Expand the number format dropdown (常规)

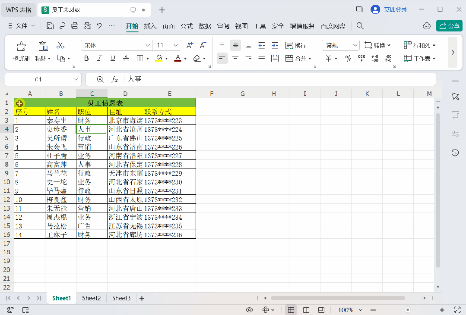click(355, 45)
